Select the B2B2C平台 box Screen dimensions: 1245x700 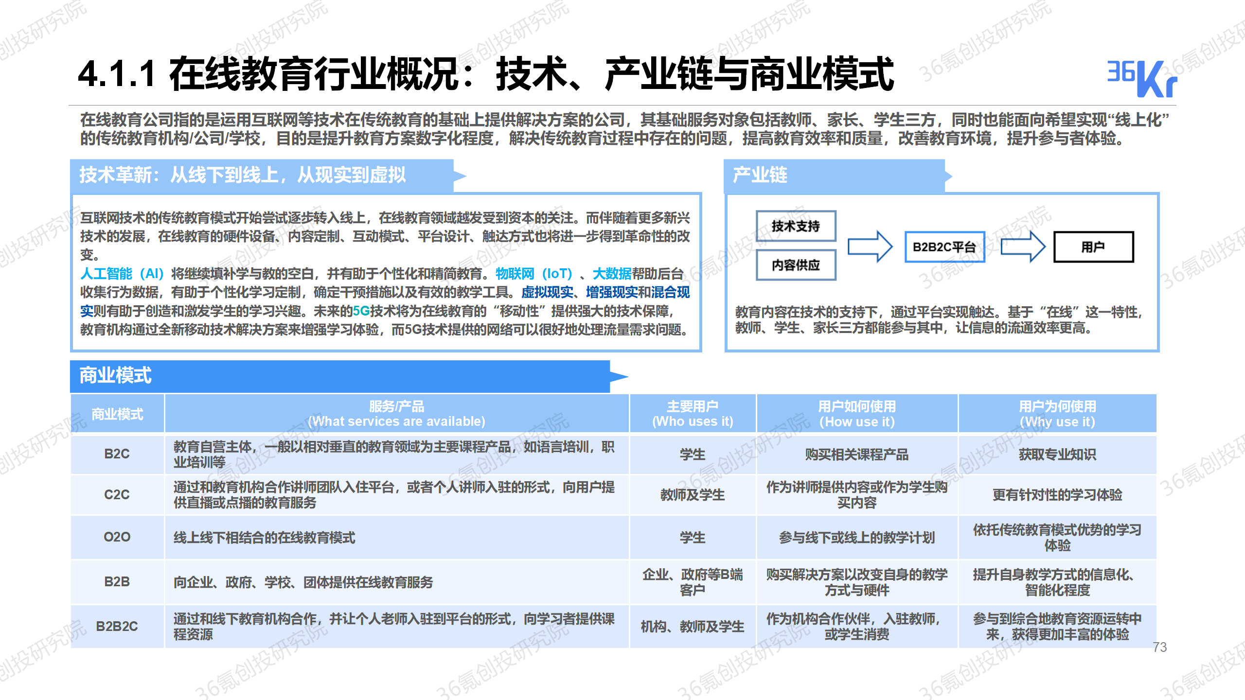point(944,247)
